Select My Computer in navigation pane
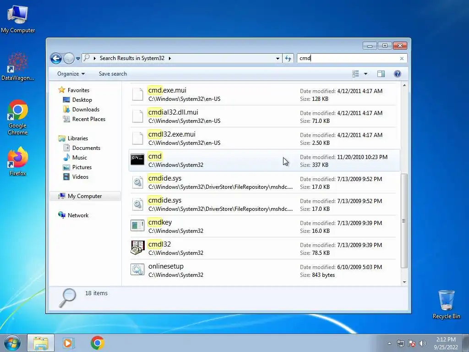This screenshot has height=352, width=469. pos(85,196)
